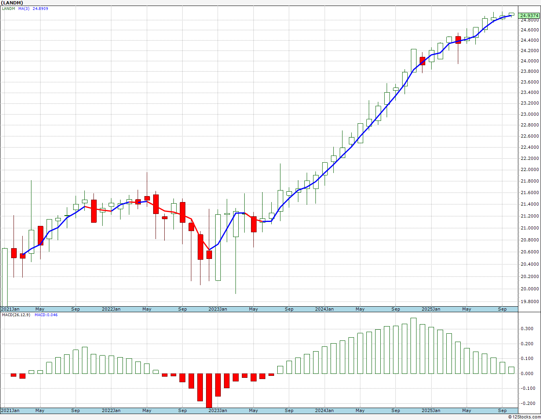Select the 20.0000 price axis label

click(x=529, y=289)
